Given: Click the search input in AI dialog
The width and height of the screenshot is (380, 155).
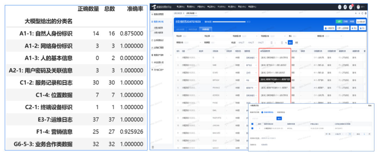Looking at the screenshot, I should click(x=263, y=118).
